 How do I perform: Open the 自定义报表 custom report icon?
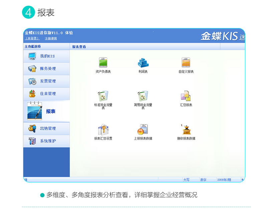pyautogui.click(x=186, y=63)
